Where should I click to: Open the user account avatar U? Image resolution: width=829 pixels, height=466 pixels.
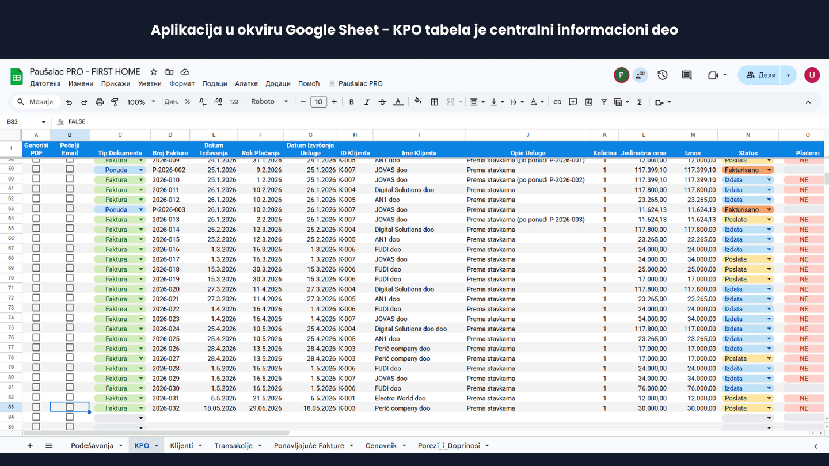812,75
